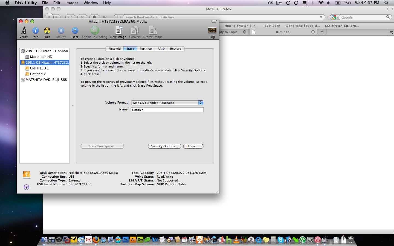Open the Volume Format dropdown
Screen dimensions: 394x246
[x=167, y=103]
